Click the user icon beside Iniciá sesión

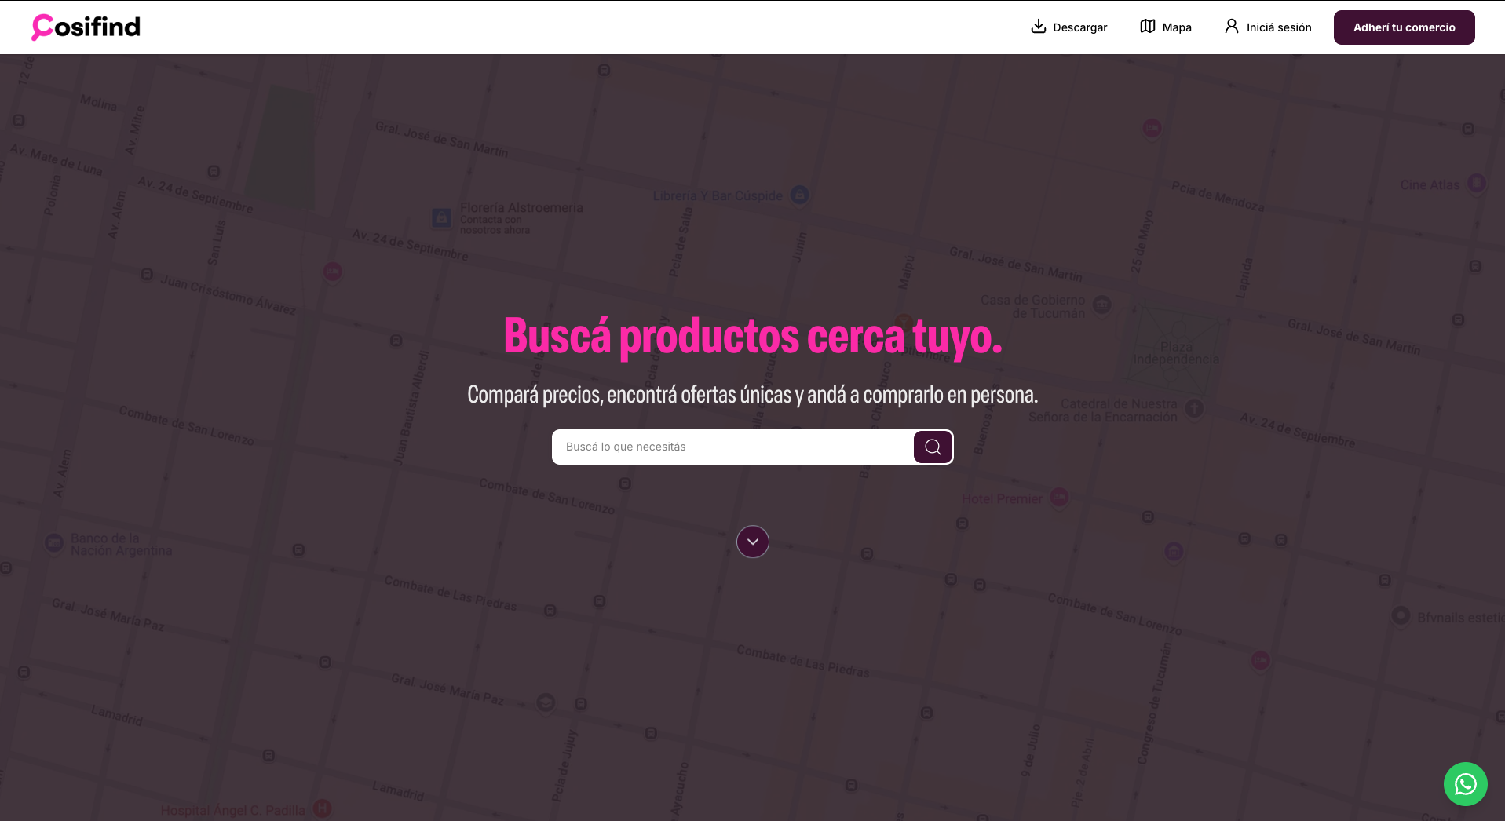pyautogui.click(x=1230, y=26)
